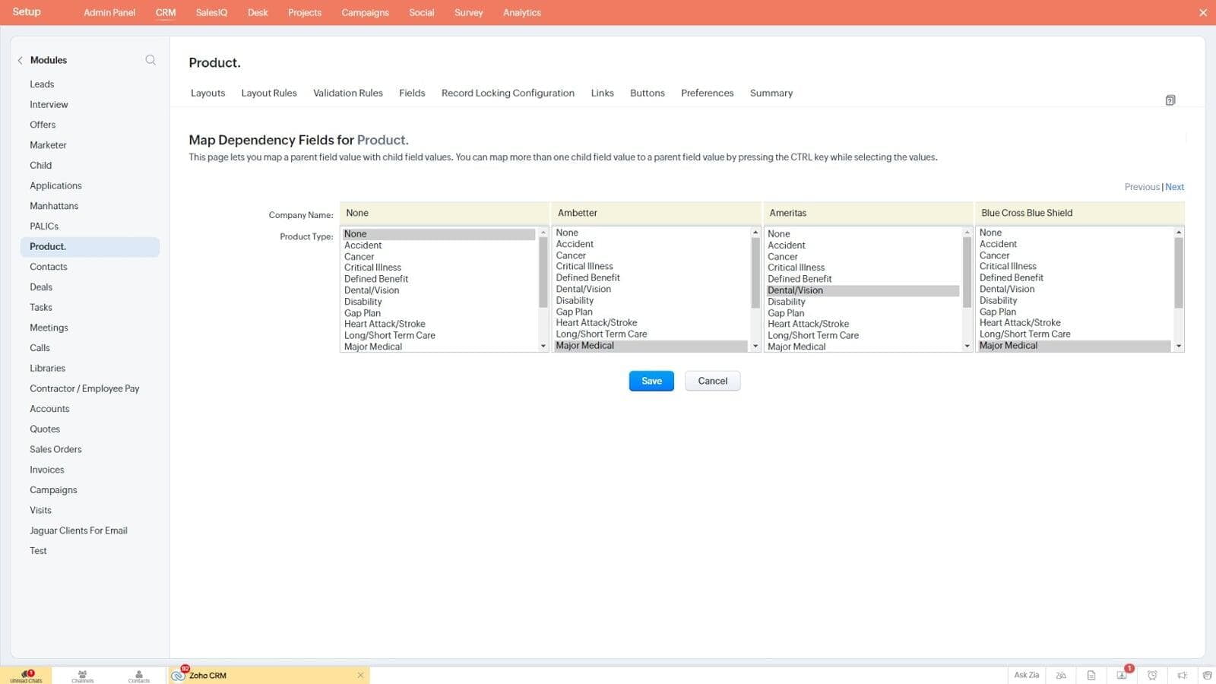
Task: Go to the Next mapping page
Action: pyautogui.click(x=1175, y=187)
